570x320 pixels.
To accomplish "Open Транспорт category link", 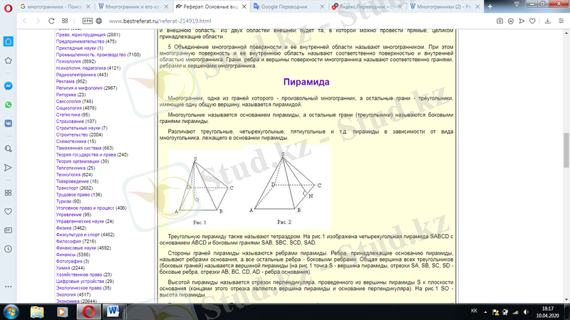I will pos(67,188).
